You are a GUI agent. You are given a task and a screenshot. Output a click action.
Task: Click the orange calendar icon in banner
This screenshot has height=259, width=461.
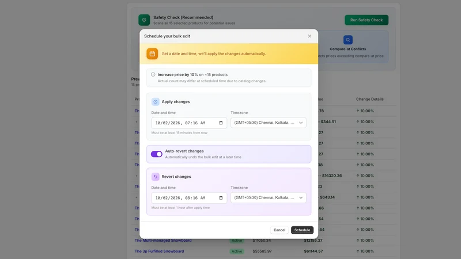pos(152,54)
